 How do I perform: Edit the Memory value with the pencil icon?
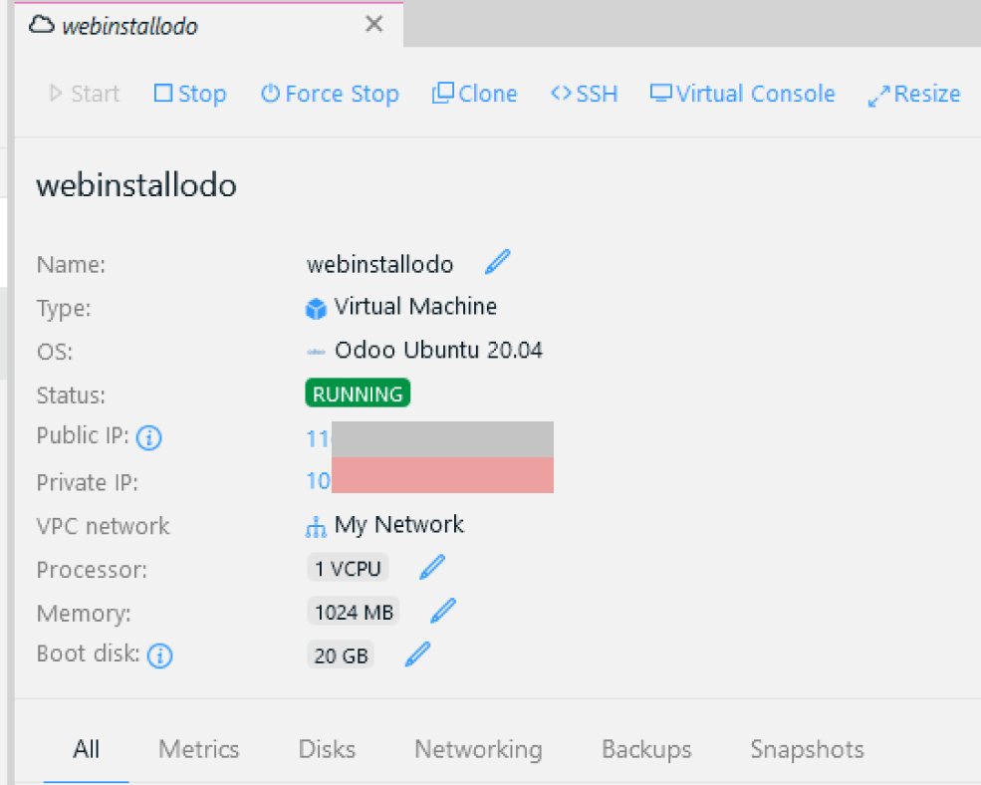pyautogui.click(x=442, y=610)
